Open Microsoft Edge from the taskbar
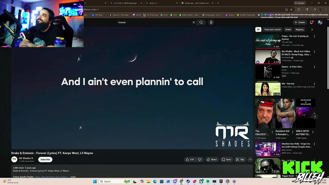Image resolution: width=329 pixels, height=185 pixels. pos(155,181)
